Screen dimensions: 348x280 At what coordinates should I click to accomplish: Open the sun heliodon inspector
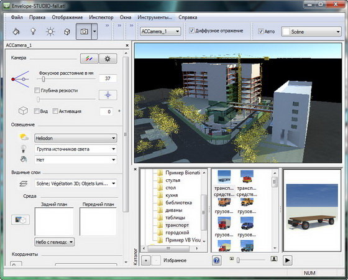tap(50, 32)
